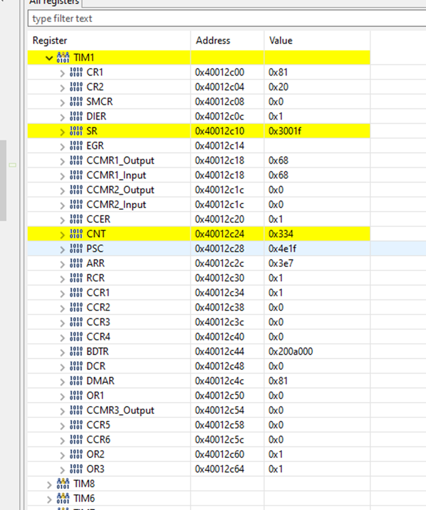The image size is (426, 510).
Task: Click the CCR6 register icon
Action: (x=76, y=440)
